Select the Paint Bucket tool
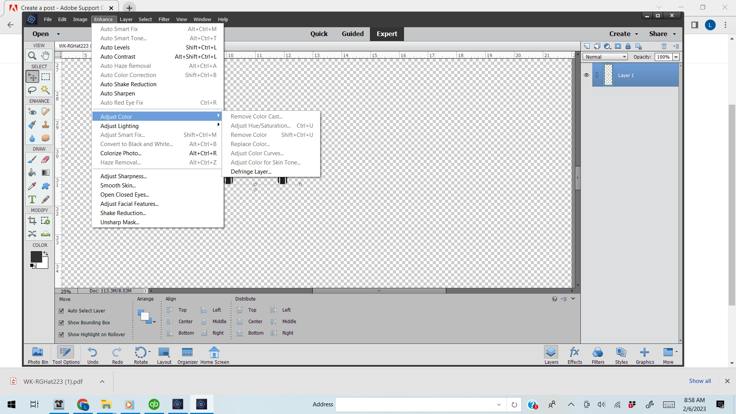Screen dimensions: 736x414 click(x=32, y=173)
